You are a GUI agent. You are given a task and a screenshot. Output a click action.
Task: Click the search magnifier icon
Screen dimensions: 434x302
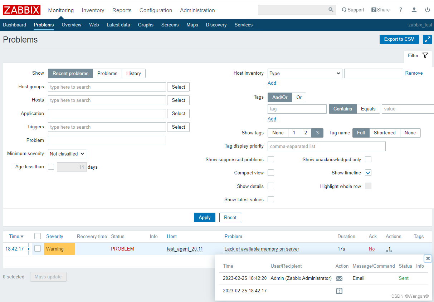tap(331, 10)
